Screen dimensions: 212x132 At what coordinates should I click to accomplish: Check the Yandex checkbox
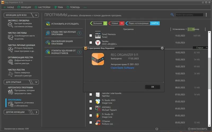91,43
